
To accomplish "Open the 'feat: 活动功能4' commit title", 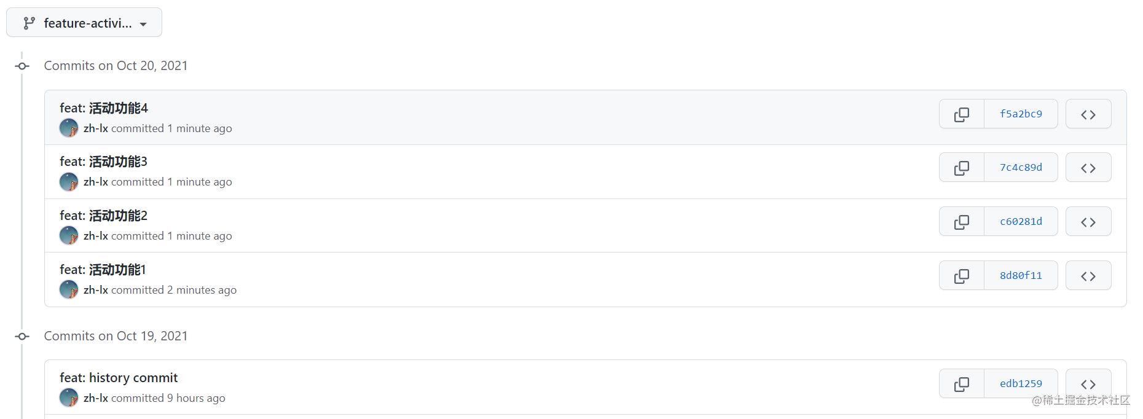I will (x=104, y=108).
